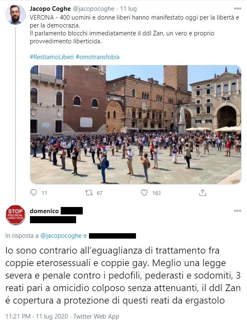This screenshot has height=324, width=247.
Task: Click the 11:21 PM timestamp of the reply
Action: click(18, 317)
